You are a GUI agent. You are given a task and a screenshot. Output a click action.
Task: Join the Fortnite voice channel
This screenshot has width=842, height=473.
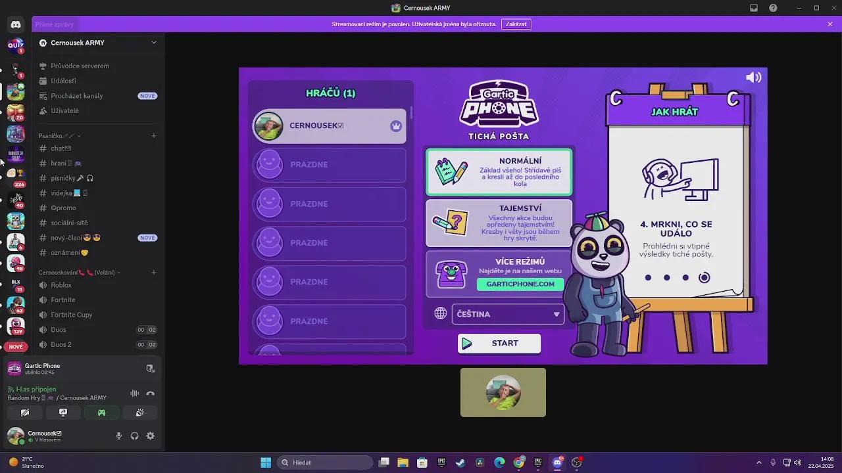click(97, 300)
